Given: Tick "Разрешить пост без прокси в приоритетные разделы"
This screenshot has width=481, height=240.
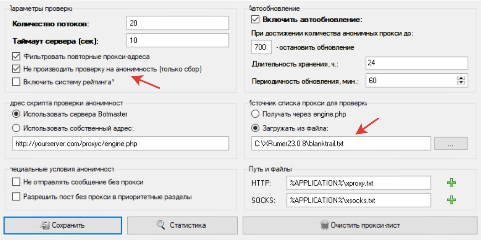Looking at the screenshot, I should coord(16,196).
